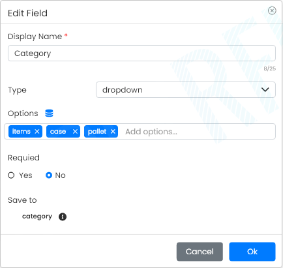Viewport: 283px width, 268px height.
Task: Click the 'items' tag label
Action: 22,131
